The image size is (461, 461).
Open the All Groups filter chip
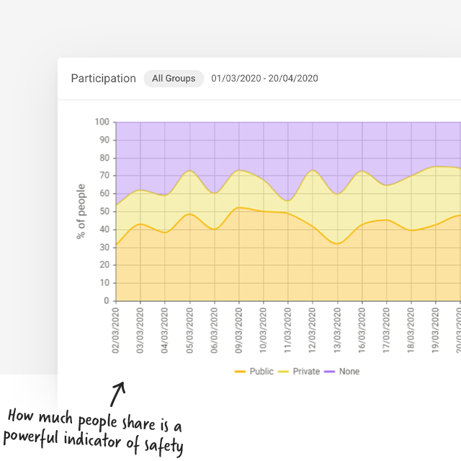pyautogui.click(x=174, y=79)
